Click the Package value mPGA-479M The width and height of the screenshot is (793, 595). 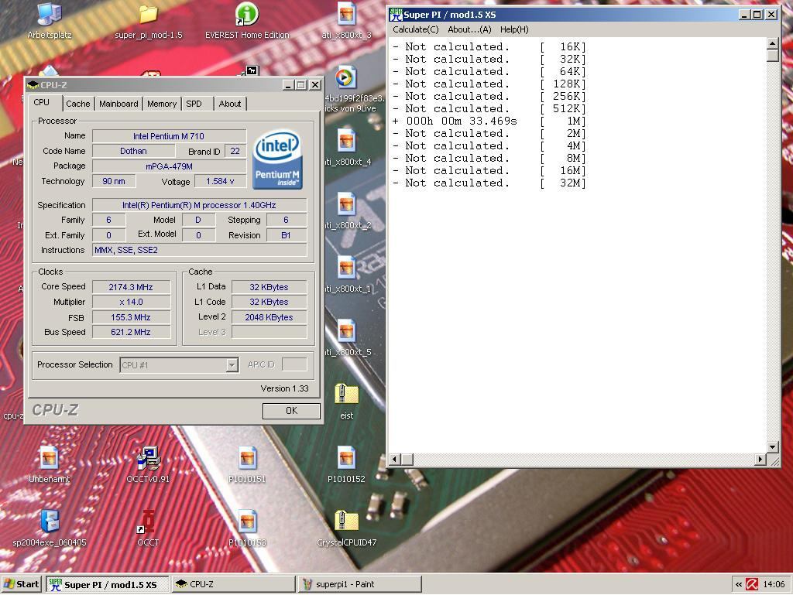[x=169, y=166]
